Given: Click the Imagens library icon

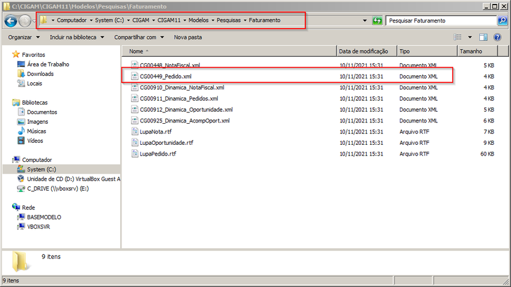Looking at the screenshot, I should (21, 122).
